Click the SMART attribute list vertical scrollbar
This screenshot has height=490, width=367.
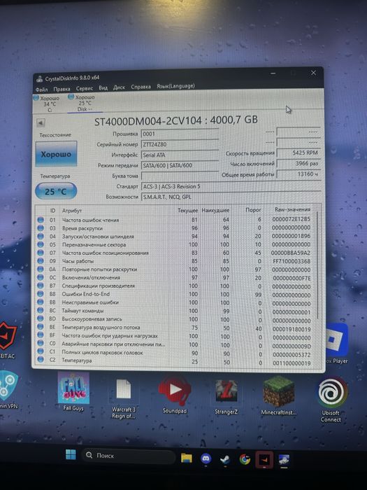[317, 265]
